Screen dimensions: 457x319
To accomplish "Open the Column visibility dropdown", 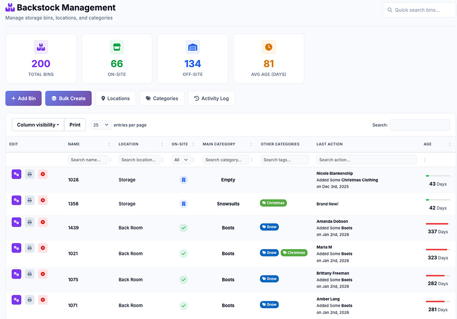I will click(x=37, y=124).
